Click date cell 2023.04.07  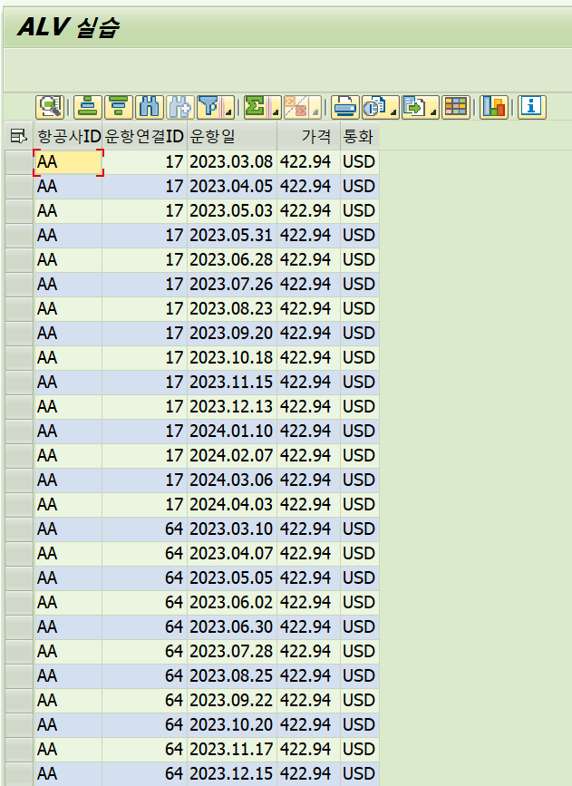(x=231, y=553)
